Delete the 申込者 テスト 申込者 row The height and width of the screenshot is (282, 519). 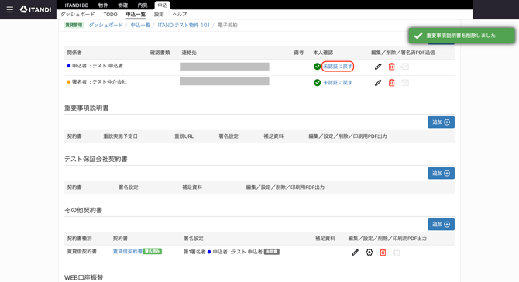point(391,67)
